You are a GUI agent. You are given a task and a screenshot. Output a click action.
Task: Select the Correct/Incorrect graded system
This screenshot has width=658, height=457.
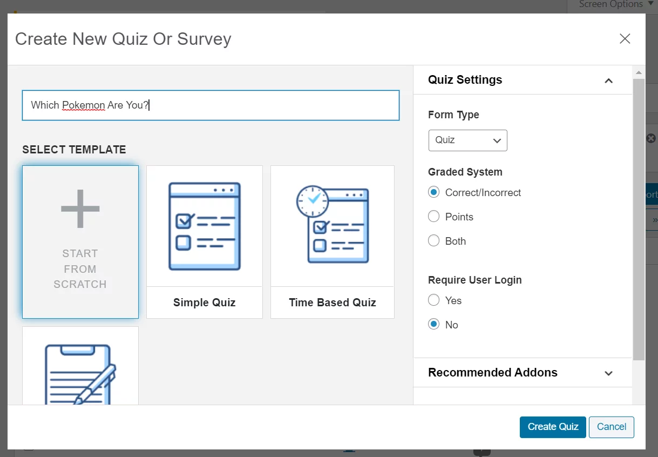point(433,192)
